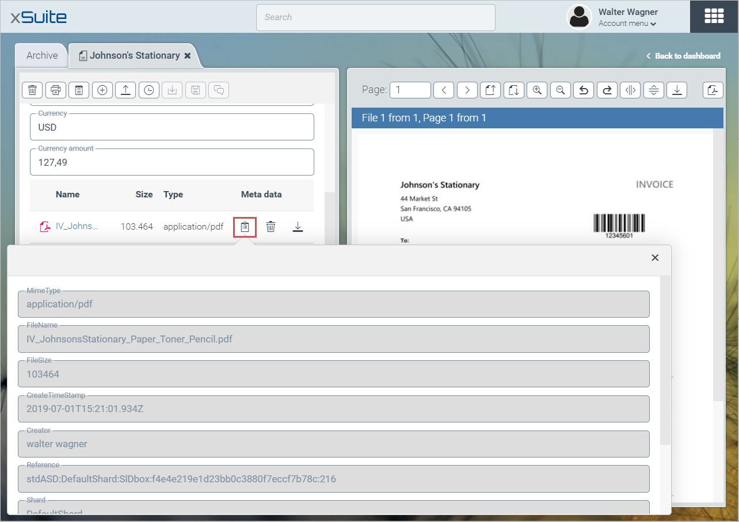Close the metadata popup panel
The width and height of the screenshot is (739, 522).
coord(654,257)
